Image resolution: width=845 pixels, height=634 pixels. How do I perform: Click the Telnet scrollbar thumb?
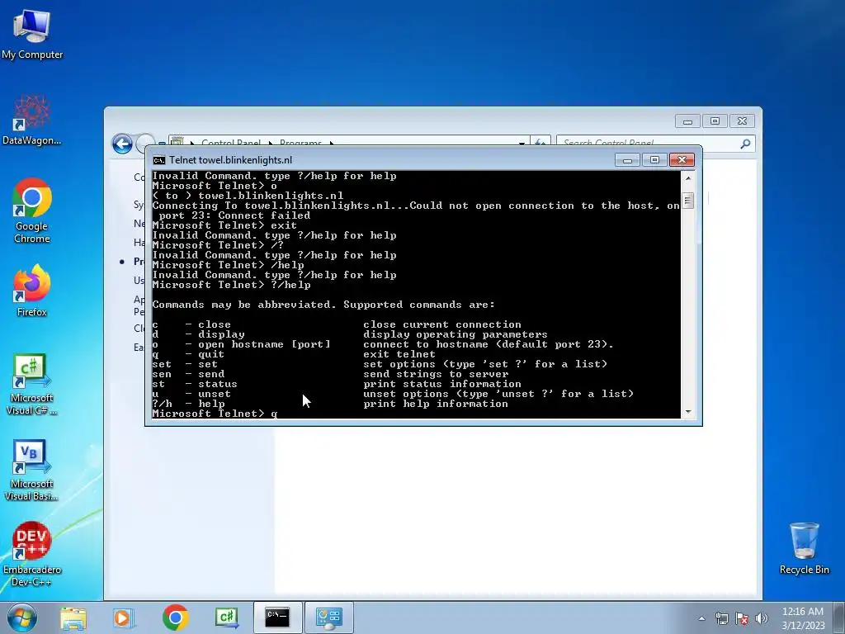click(687, 201)
